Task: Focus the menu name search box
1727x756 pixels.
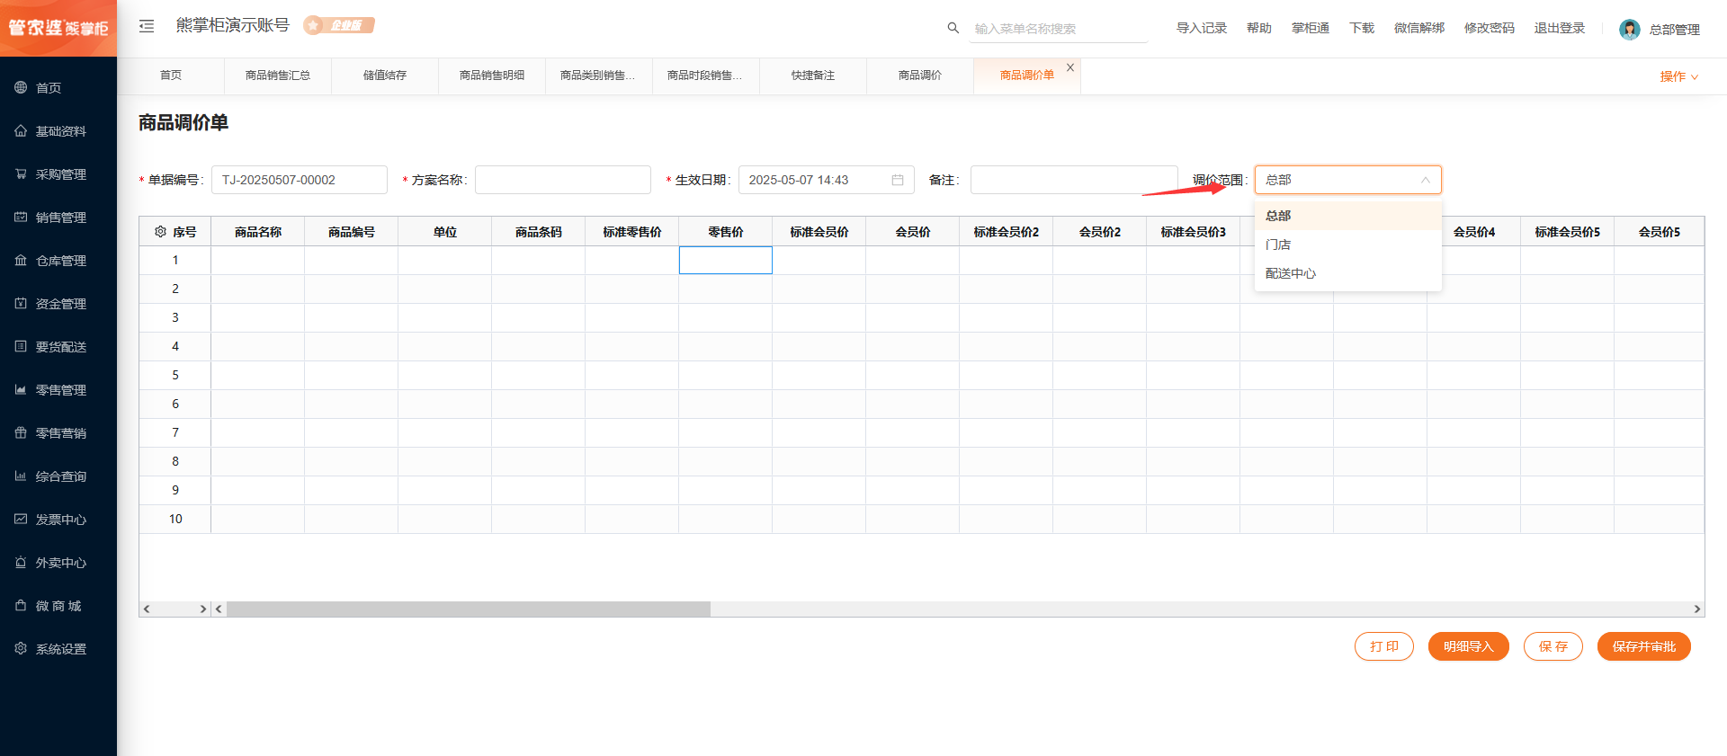Action: (x=1059, y=29)
